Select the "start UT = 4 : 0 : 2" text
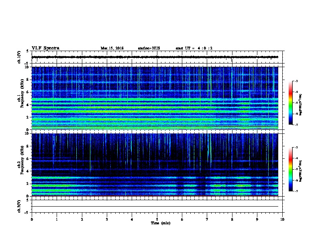The height and width of the screenshot is (246, 318). [194, 48]
